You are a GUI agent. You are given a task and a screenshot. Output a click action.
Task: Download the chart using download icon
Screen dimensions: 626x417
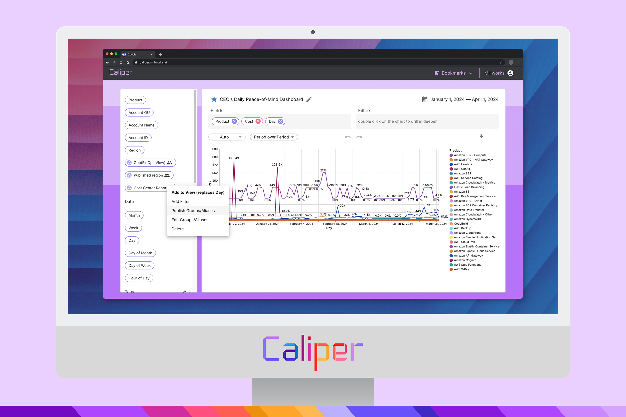tap(481, 137)
